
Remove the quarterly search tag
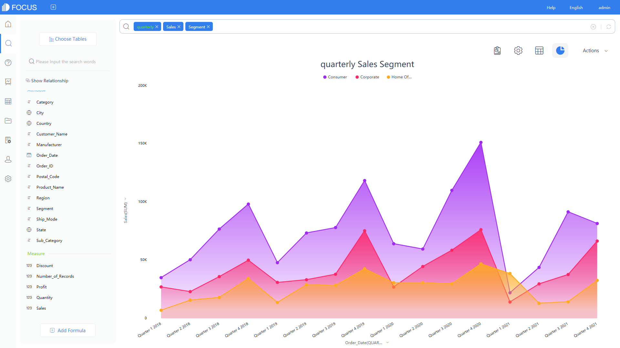(x=157, y=27)
